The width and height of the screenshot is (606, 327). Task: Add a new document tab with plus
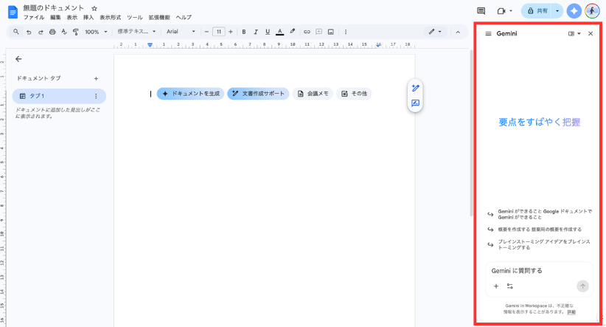click(97, 78)
